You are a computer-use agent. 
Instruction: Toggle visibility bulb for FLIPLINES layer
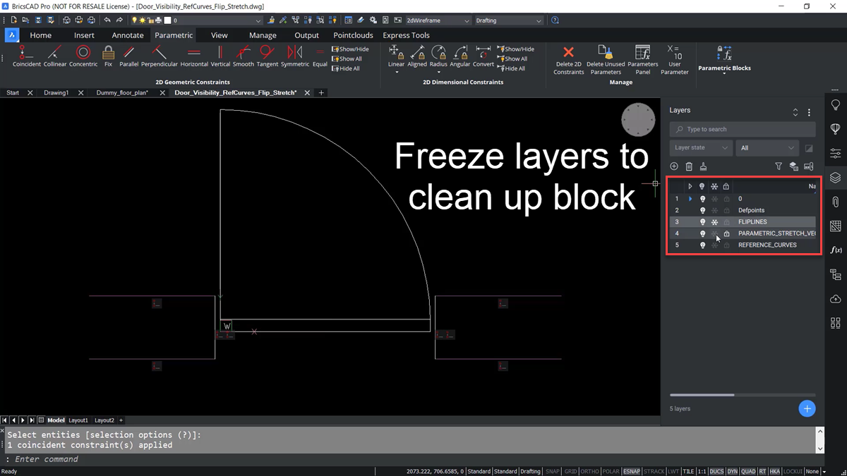(x=702, y=222)
